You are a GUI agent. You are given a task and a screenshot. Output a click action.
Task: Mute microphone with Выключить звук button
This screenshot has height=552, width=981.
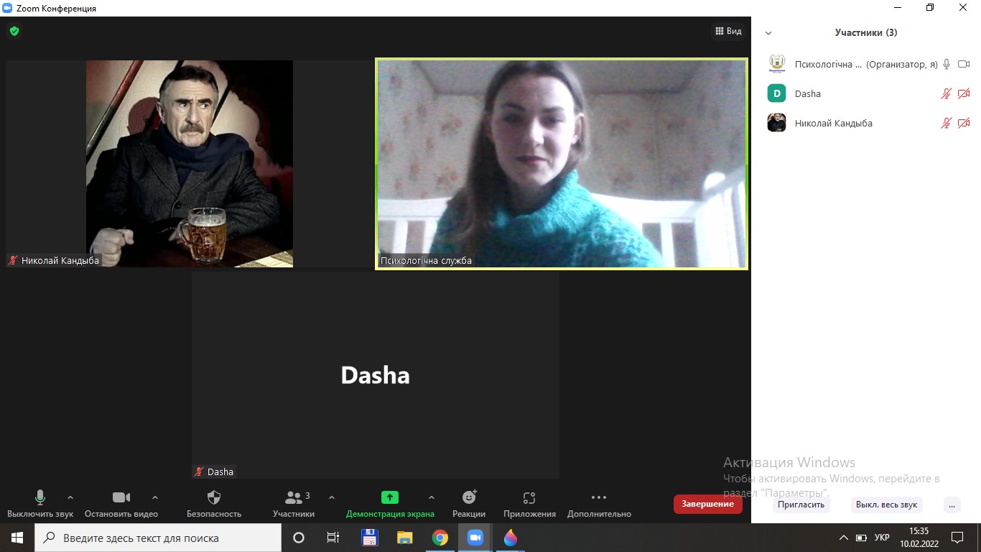40,504
